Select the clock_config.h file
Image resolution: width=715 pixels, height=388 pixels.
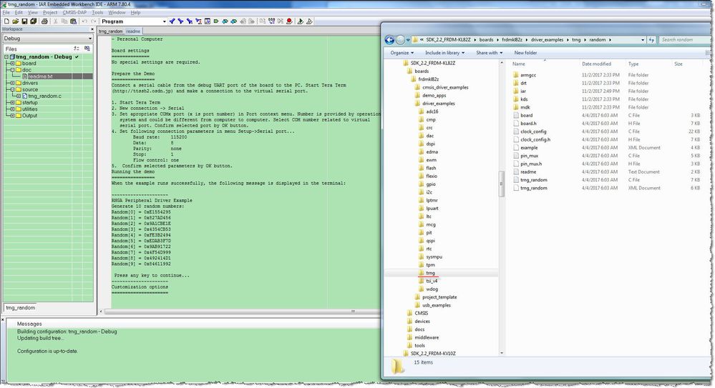[535, 140]
